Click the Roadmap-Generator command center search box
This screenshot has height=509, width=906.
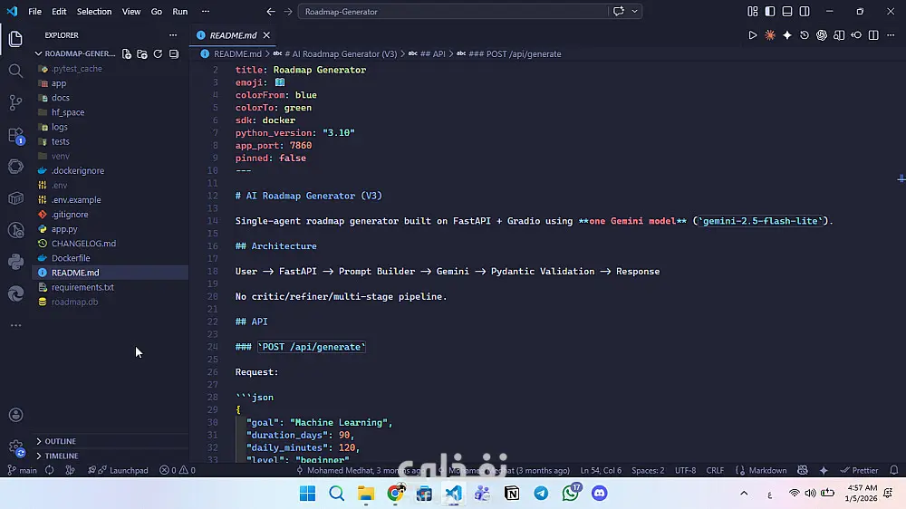click(x=452, y=12)
